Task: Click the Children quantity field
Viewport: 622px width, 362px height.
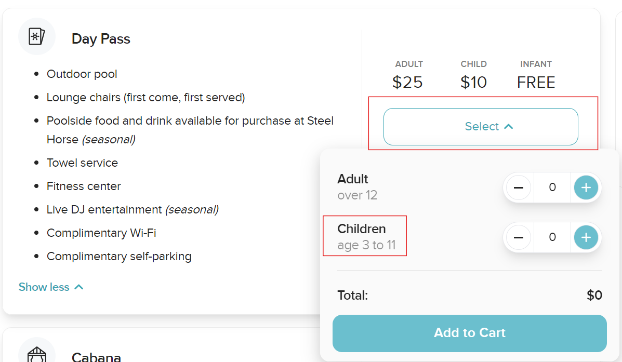Action: click(552, 237)
